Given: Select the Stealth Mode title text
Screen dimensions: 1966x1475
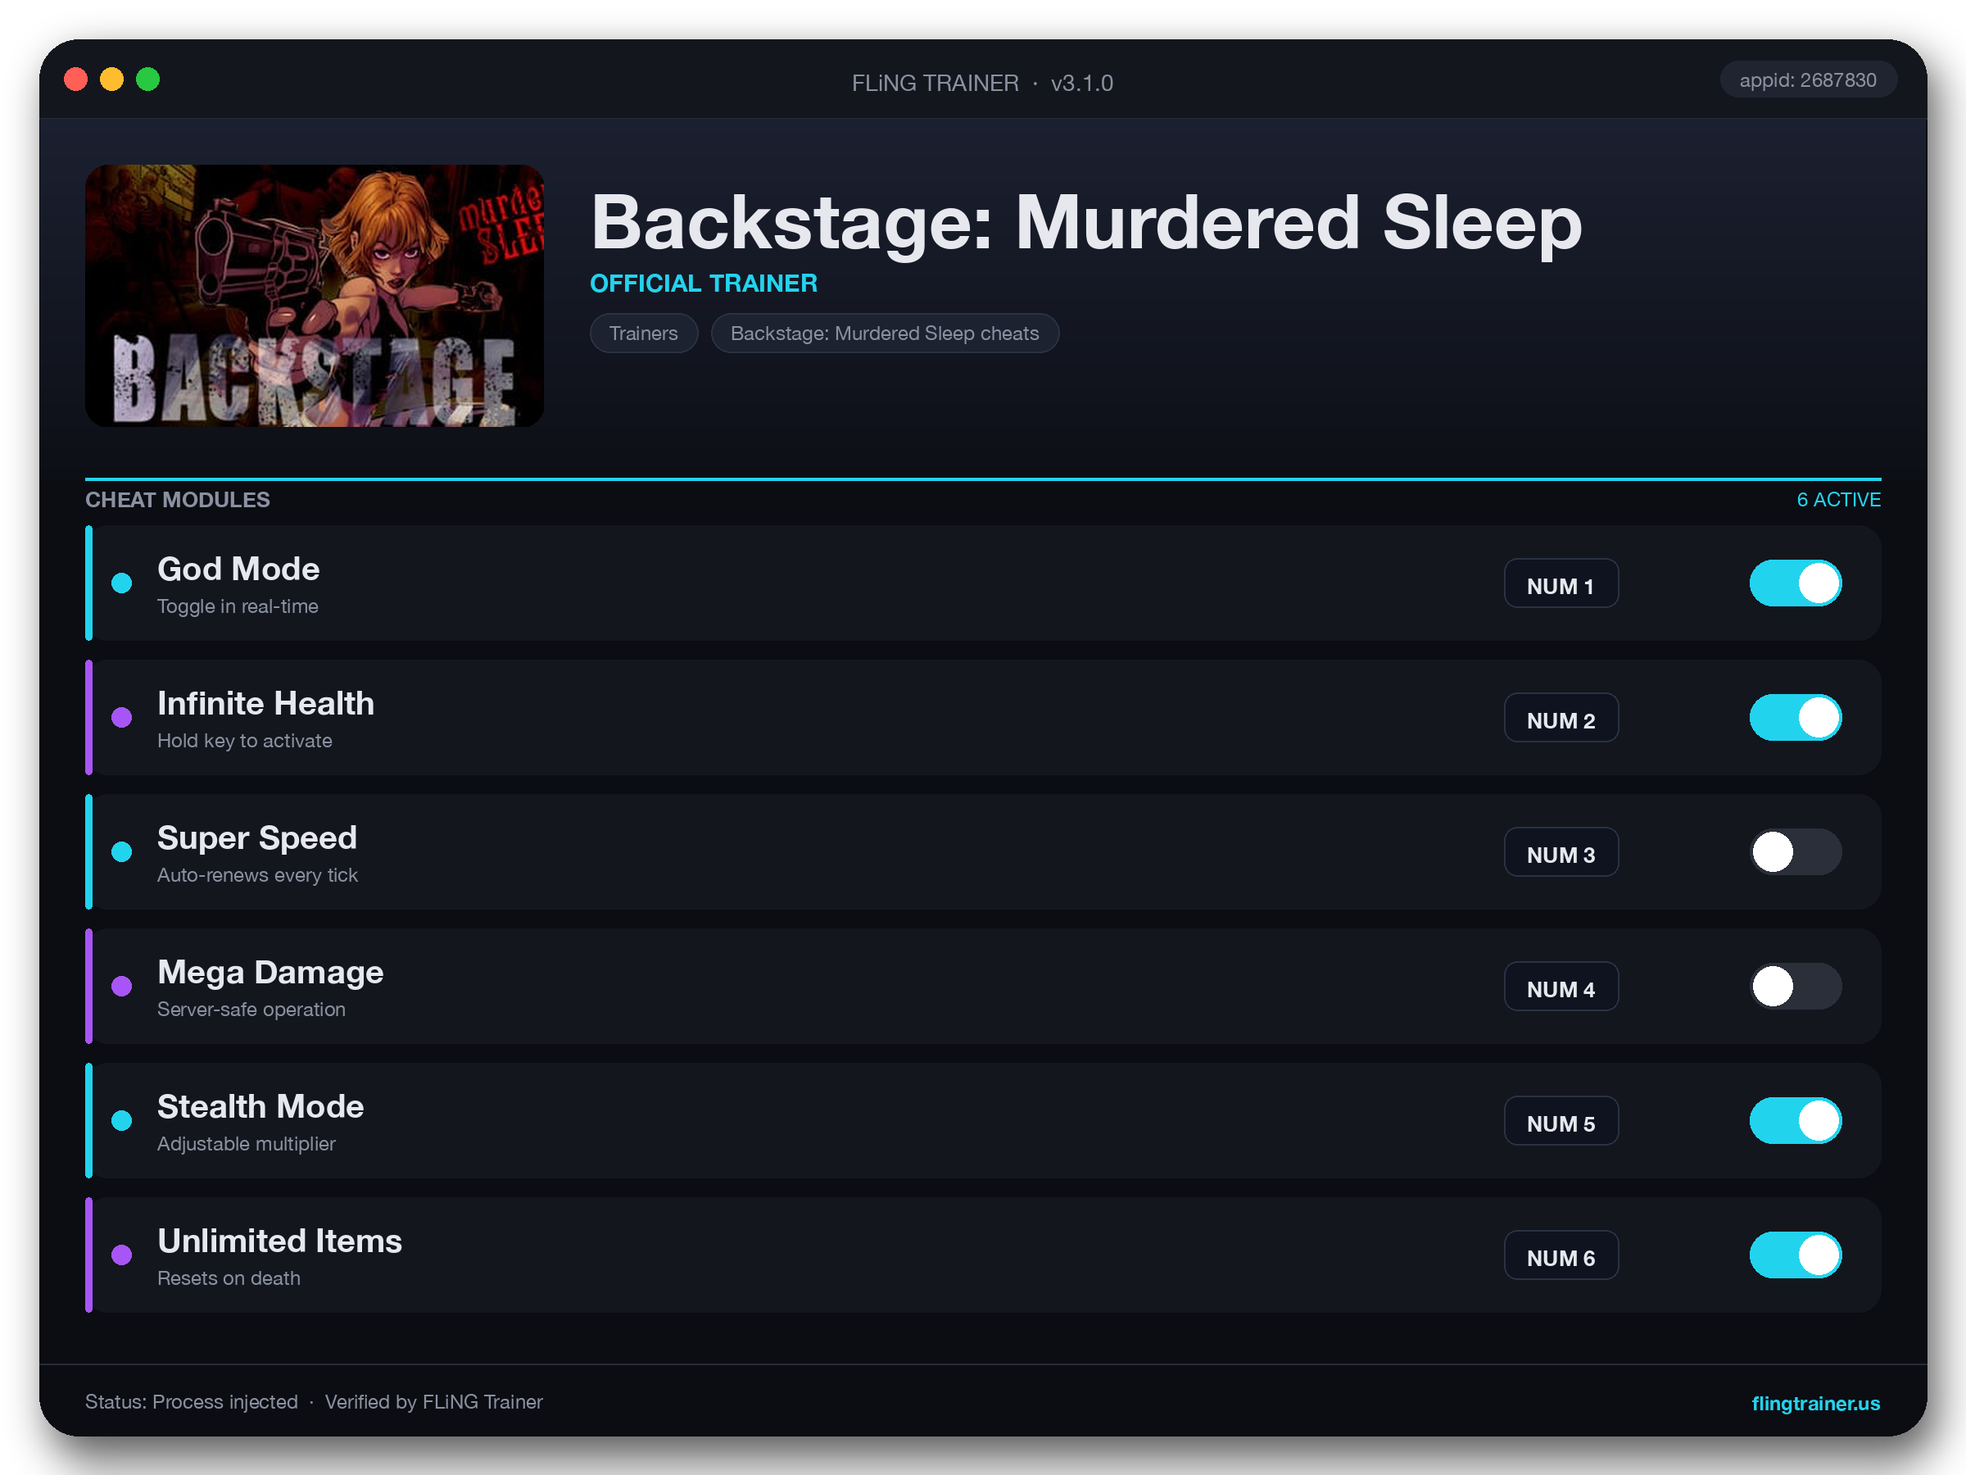Looking at the screenshot, I should [260, 1106].
